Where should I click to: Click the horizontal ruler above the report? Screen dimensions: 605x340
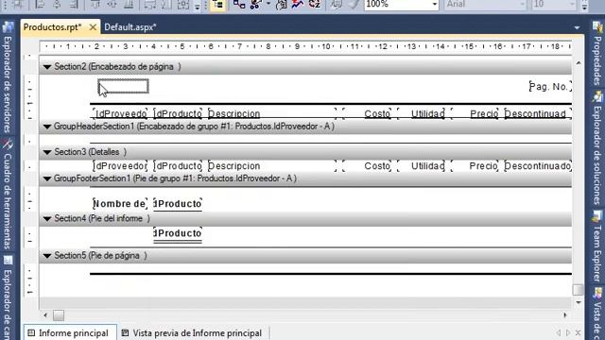coord(305,46)
